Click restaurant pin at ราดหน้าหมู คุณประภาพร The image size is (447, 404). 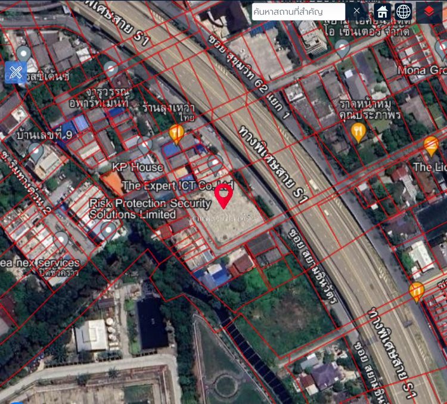pos(358,131)
